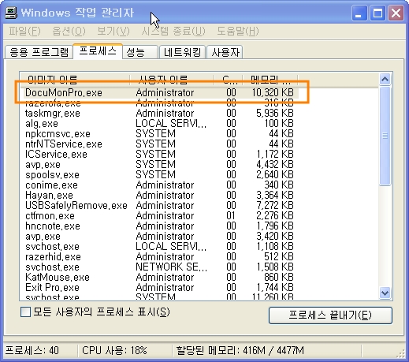
Task: Click the process list scrollbar thumb
Action: [385, 136]
